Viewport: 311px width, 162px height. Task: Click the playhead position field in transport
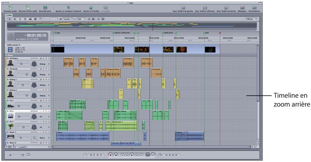[96, 155]
